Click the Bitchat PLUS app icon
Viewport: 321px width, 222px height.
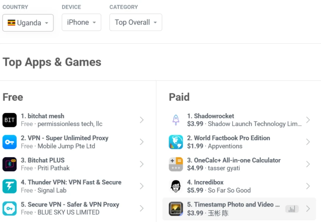[10, 164]
